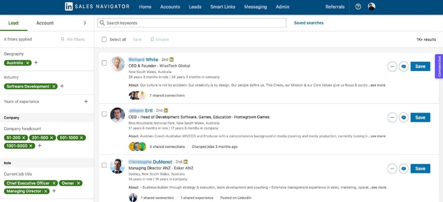Add another Current job title
The height and width of the screenshot is (202, 443).
(x=54, y=191)
